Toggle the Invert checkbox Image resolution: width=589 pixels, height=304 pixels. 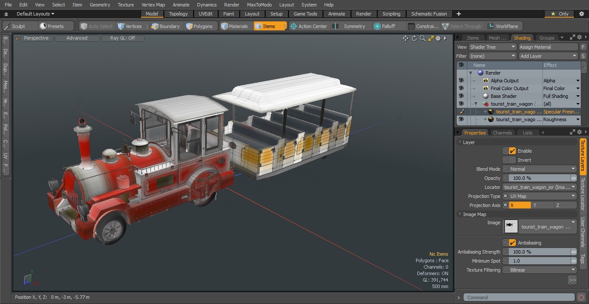click(x=512, y=160)
